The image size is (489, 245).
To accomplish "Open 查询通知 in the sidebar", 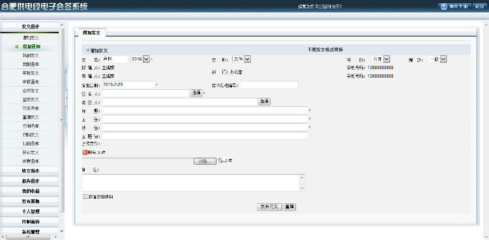I will point(31,126).
